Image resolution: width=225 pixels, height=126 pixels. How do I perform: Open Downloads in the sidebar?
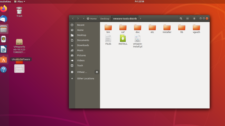(84, 45)
